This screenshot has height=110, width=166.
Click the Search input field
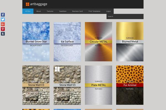(x=125, y=16)
